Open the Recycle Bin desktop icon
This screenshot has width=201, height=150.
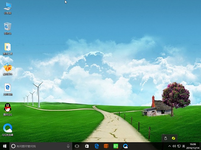(x=8, y=27)
